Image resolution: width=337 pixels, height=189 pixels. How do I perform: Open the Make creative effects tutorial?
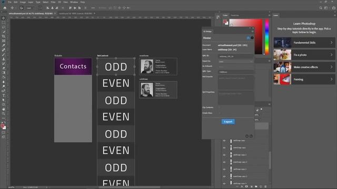coord(304,67)
